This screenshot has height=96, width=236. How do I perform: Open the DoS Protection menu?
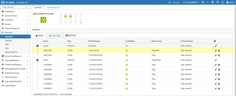[15, 77]
